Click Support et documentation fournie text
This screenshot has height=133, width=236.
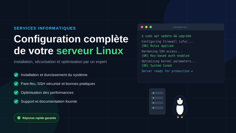pyautogui.click(x=49, y=102)
